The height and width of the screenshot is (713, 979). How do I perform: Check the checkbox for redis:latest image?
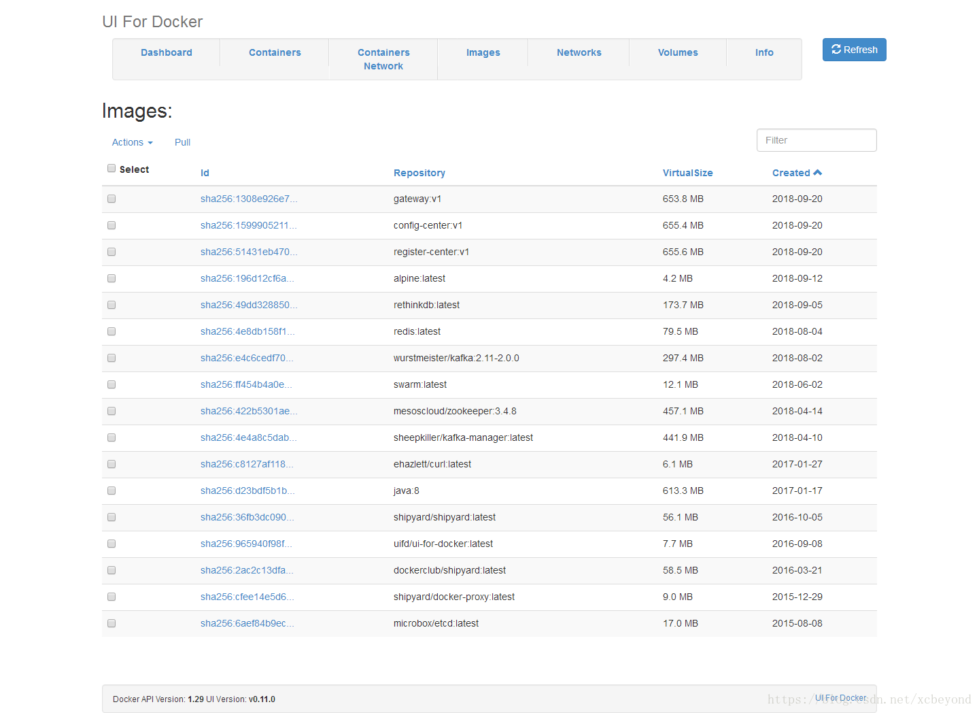coord(111,331)
